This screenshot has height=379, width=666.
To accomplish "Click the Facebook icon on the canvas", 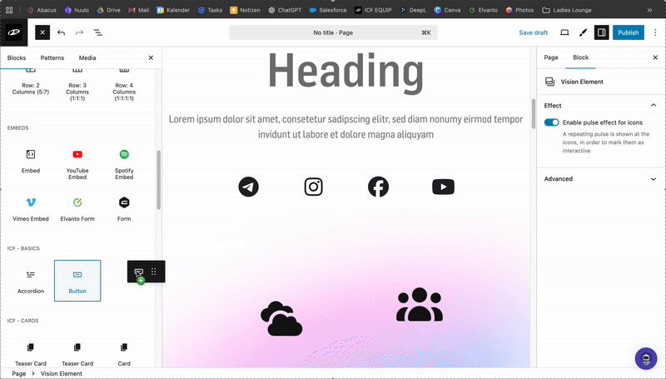I will click(x=378, y=187).
